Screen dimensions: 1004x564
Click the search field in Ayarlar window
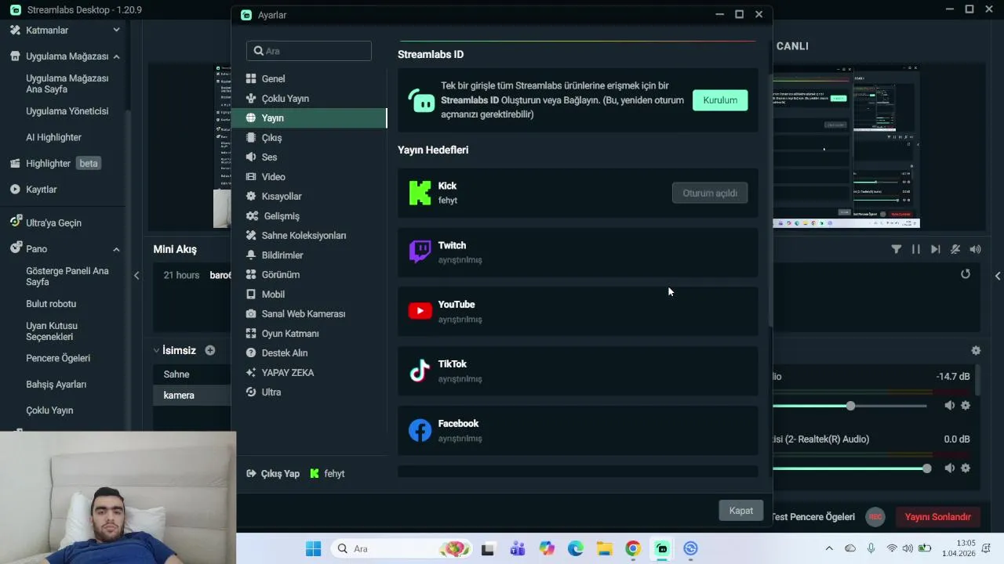tap(309, 51)
